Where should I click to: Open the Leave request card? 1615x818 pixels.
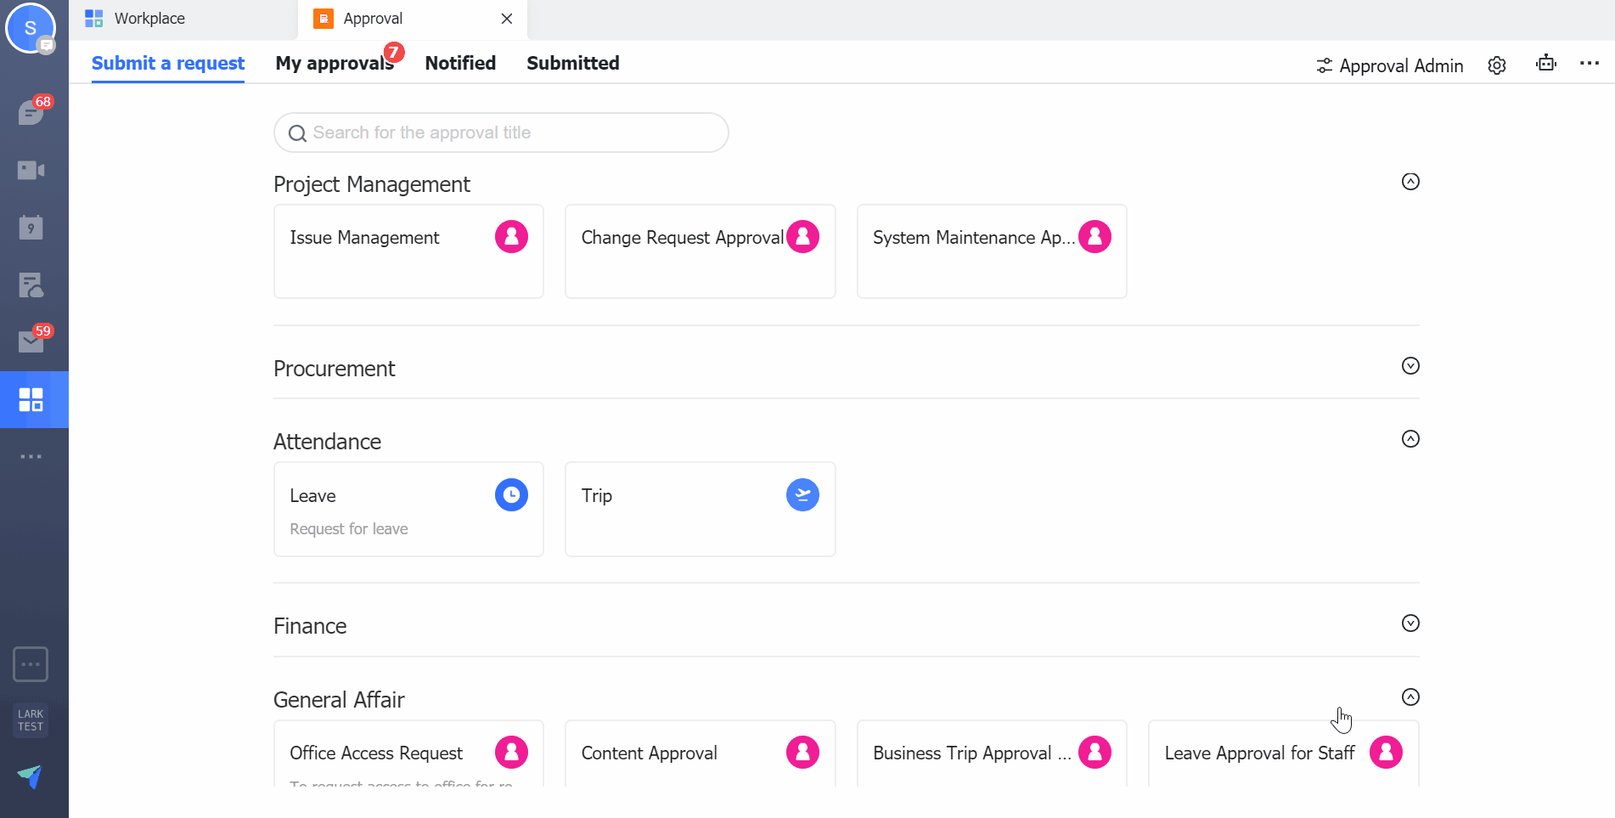408,510
